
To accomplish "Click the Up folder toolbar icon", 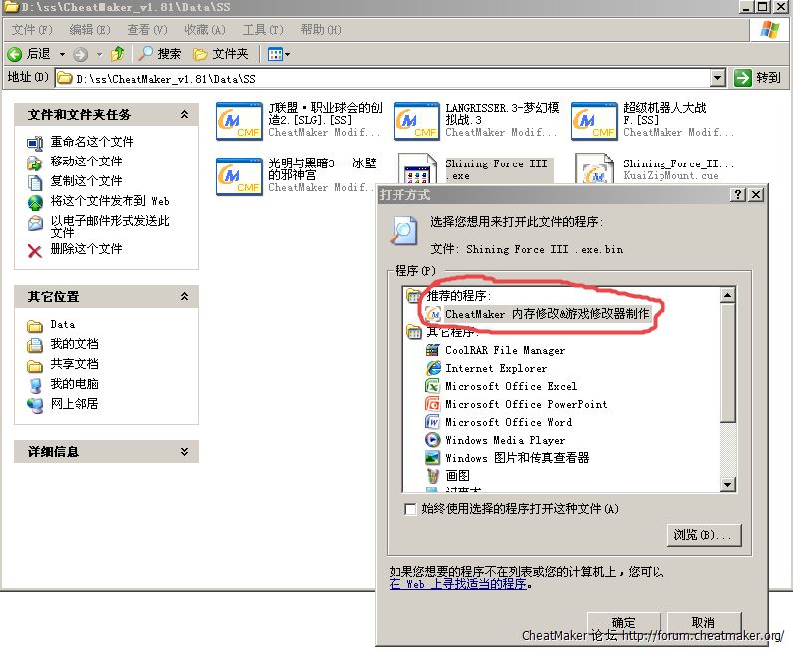I will (x=118, y=54).
